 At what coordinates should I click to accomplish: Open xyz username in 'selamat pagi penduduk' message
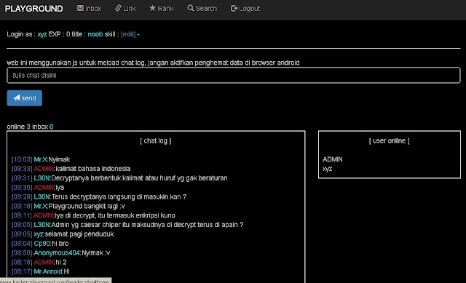click(x=39, y=234)
